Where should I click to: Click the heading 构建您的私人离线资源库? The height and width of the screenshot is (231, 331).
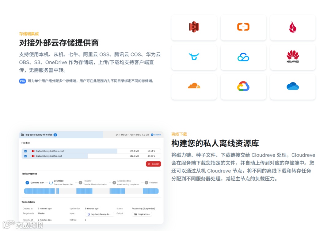click(215, 143)
